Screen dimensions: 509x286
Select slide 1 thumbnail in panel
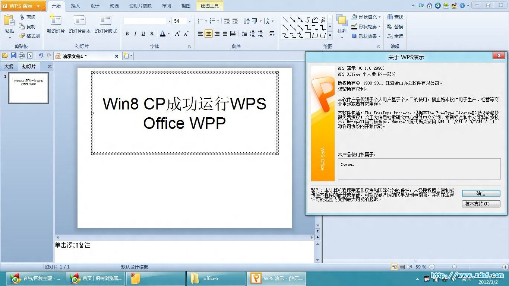click(29, 88)
